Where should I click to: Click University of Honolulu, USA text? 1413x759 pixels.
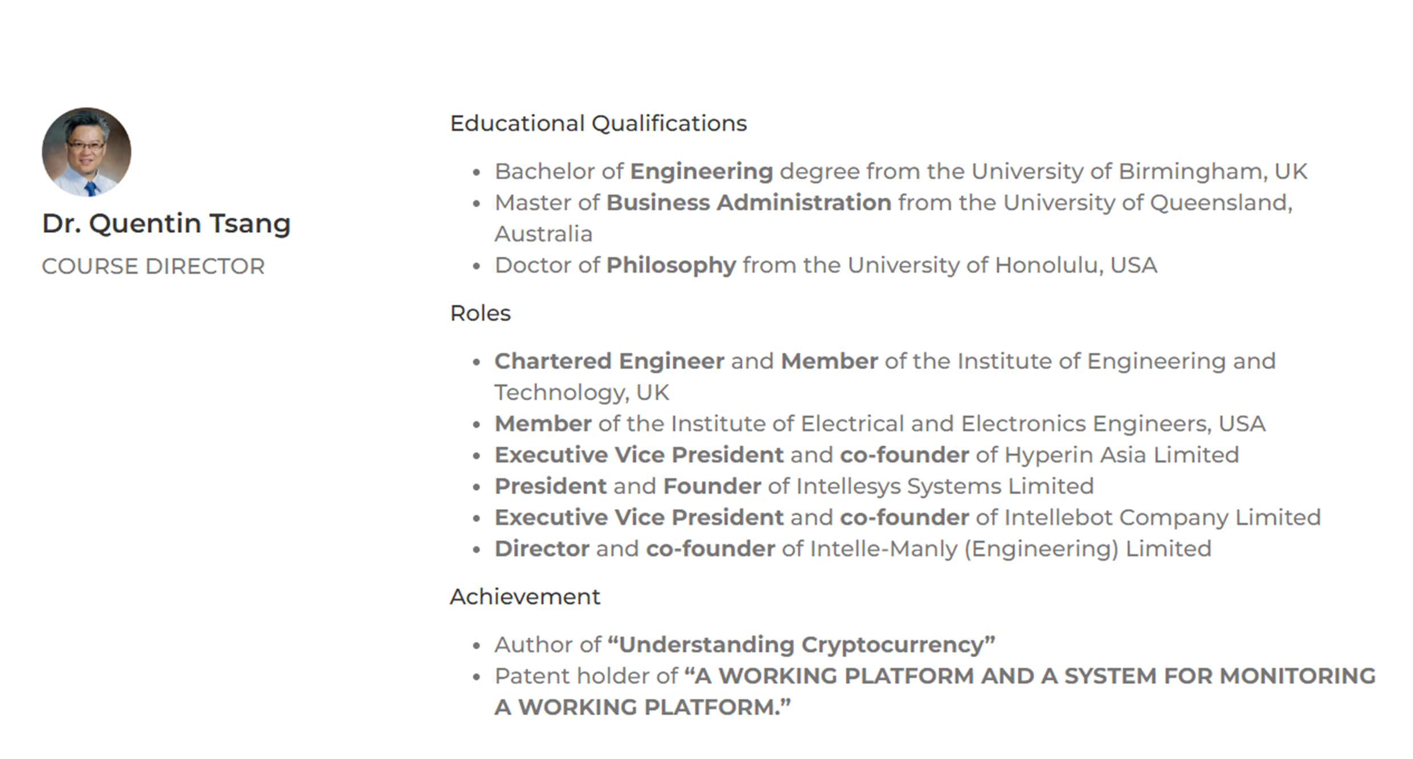pos(1002,265)
